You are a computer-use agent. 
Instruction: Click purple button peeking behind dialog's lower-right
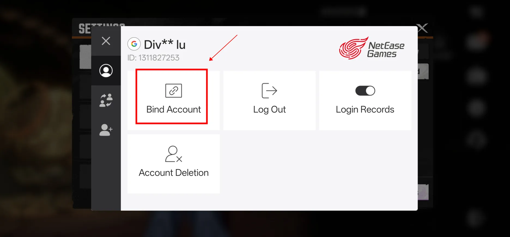423,192
